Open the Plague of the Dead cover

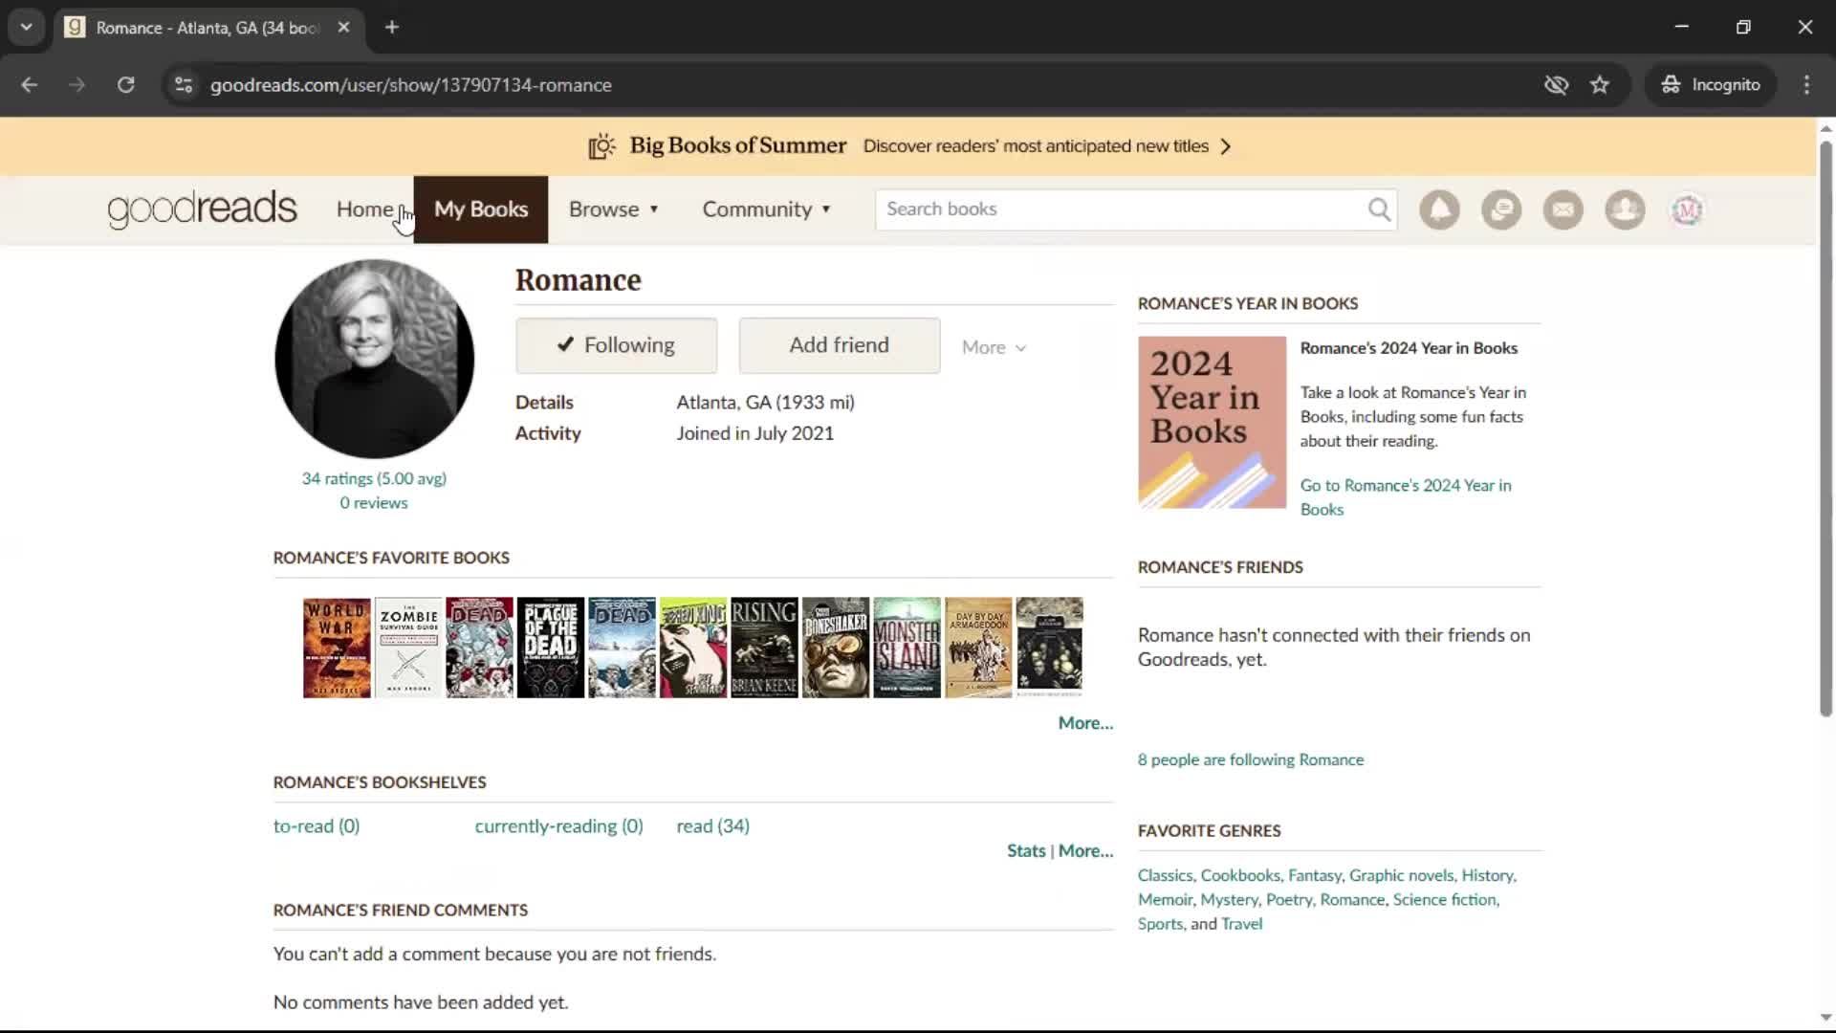click(551, 648)
